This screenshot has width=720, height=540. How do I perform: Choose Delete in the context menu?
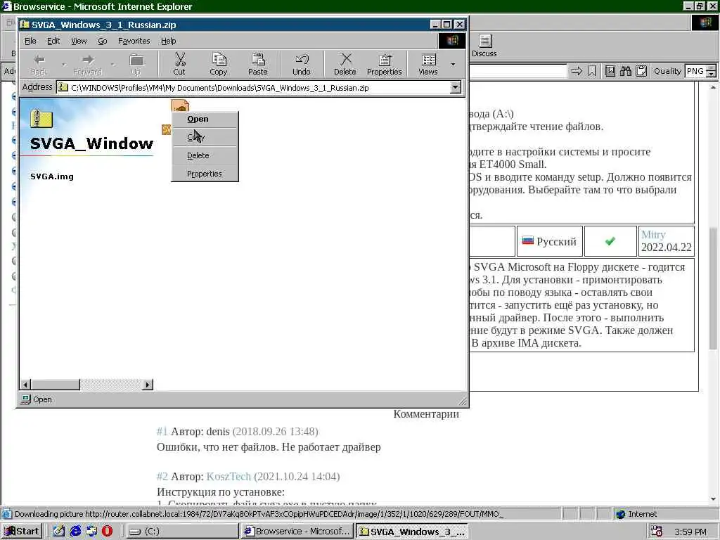tap(205, 155)
